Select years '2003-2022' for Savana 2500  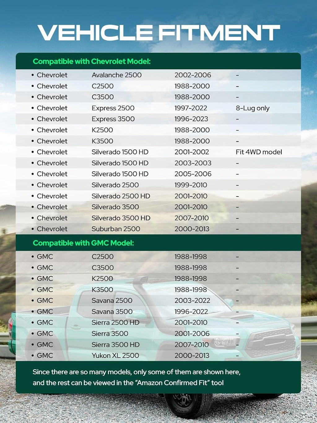click(x=192, y=301)
